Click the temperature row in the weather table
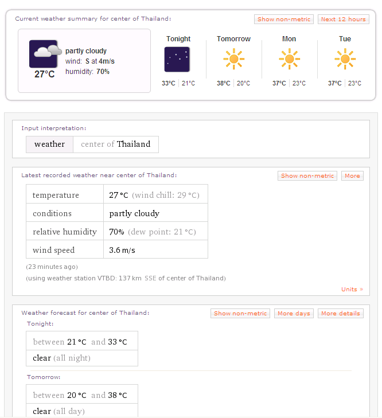This screenshot has width=382, height=418. [x=116, y=195]
